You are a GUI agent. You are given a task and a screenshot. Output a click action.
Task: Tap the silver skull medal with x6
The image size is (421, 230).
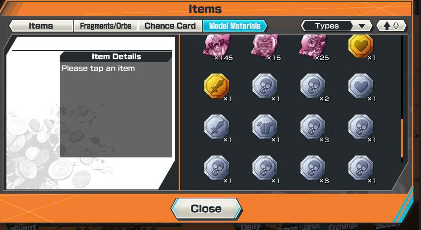(312, 168)
